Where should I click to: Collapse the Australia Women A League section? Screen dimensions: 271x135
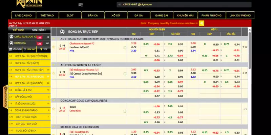[54, 65]
